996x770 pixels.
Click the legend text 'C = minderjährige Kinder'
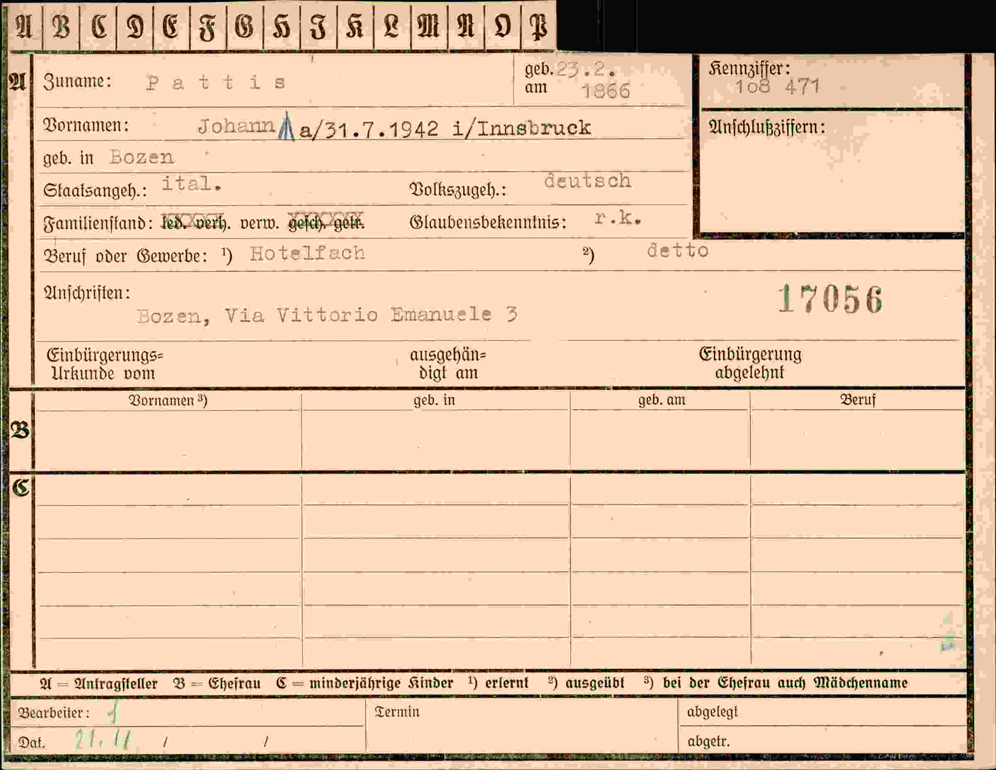(x=365, y=683)
